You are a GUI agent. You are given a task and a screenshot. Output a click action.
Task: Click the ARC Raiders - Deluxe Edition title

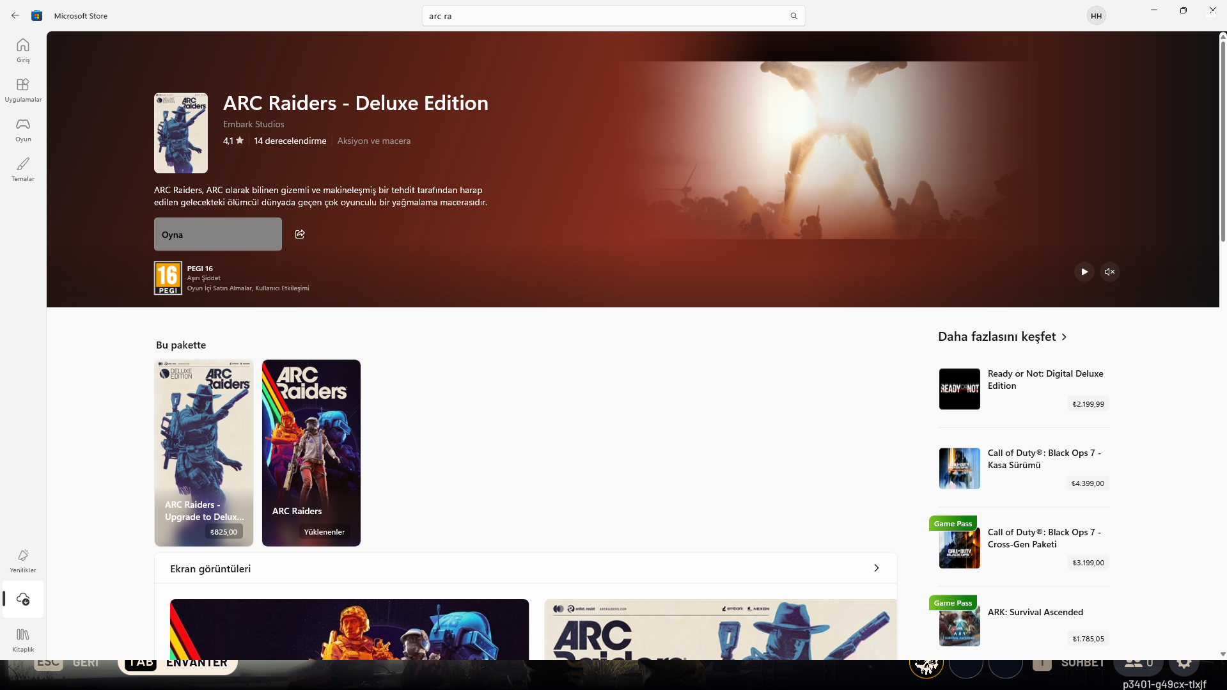(x=356, y=103)
